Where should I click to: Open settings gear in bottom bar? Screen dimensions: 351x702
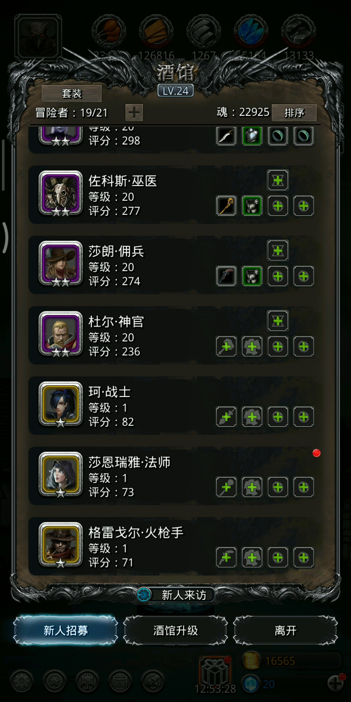pyautogui.click(x=22, y=681)
